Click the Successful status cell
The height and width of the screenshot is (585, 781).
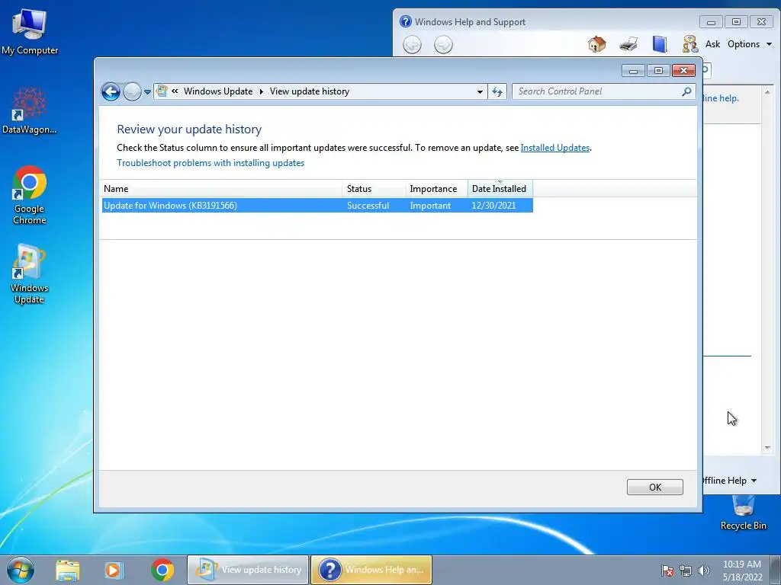[x=368, y=206]
